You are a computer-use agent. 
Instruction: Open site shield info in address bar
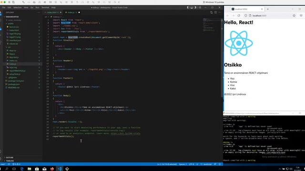pos(246,16)
